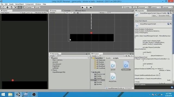174x97 pixels.
Task: Open the Layout dropdown
Action: click(167, 8)
